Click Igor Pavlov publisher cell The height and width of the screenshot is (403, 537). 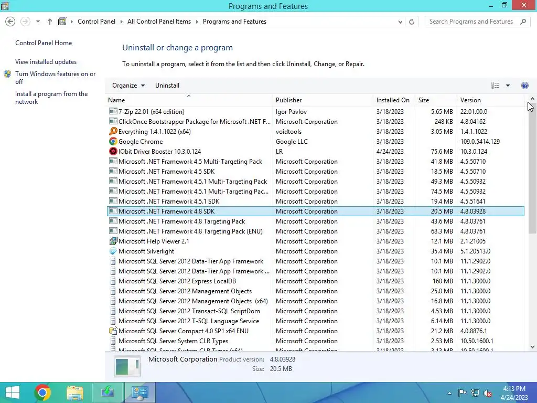point(291,111)
